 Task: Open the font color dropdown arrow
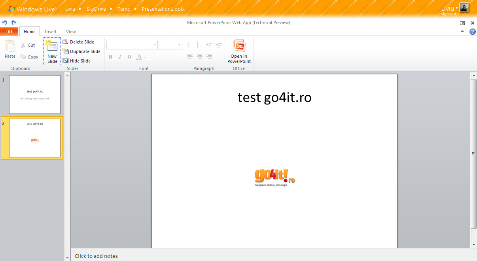coord(144,57)
